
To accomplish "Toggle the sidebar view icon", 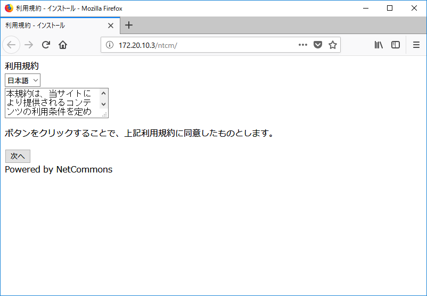I will [x=396, y=45].
